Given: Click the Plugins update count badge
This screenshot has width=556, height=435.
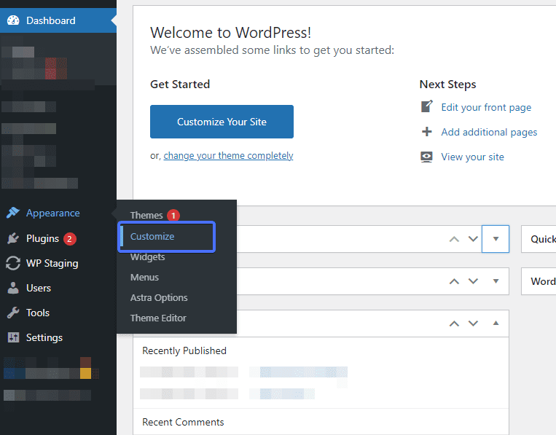Looking at the screenshot, I should [x=69, y=239].
